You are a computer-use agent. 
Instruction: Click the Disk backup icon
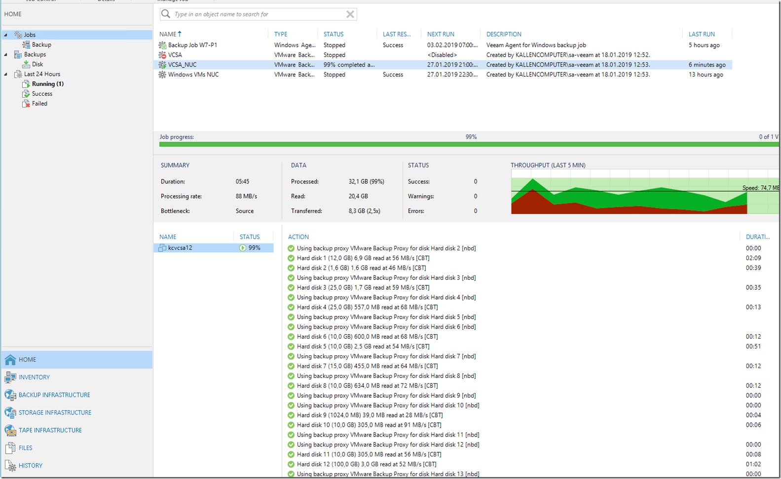[x=26, y=64]
